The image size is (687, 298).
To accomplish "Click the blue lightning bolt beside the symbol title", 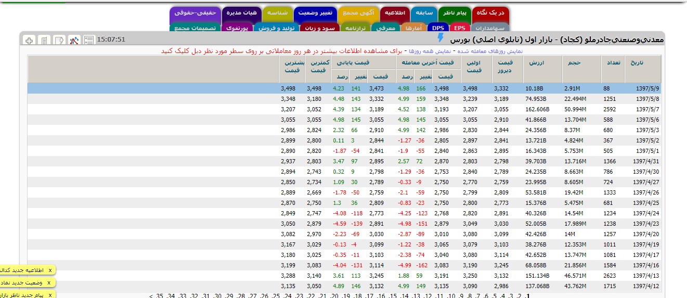I will 441,38.
